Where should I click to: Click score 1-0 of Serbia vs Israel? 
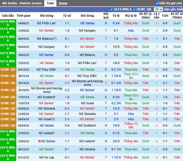coord(67,103)
